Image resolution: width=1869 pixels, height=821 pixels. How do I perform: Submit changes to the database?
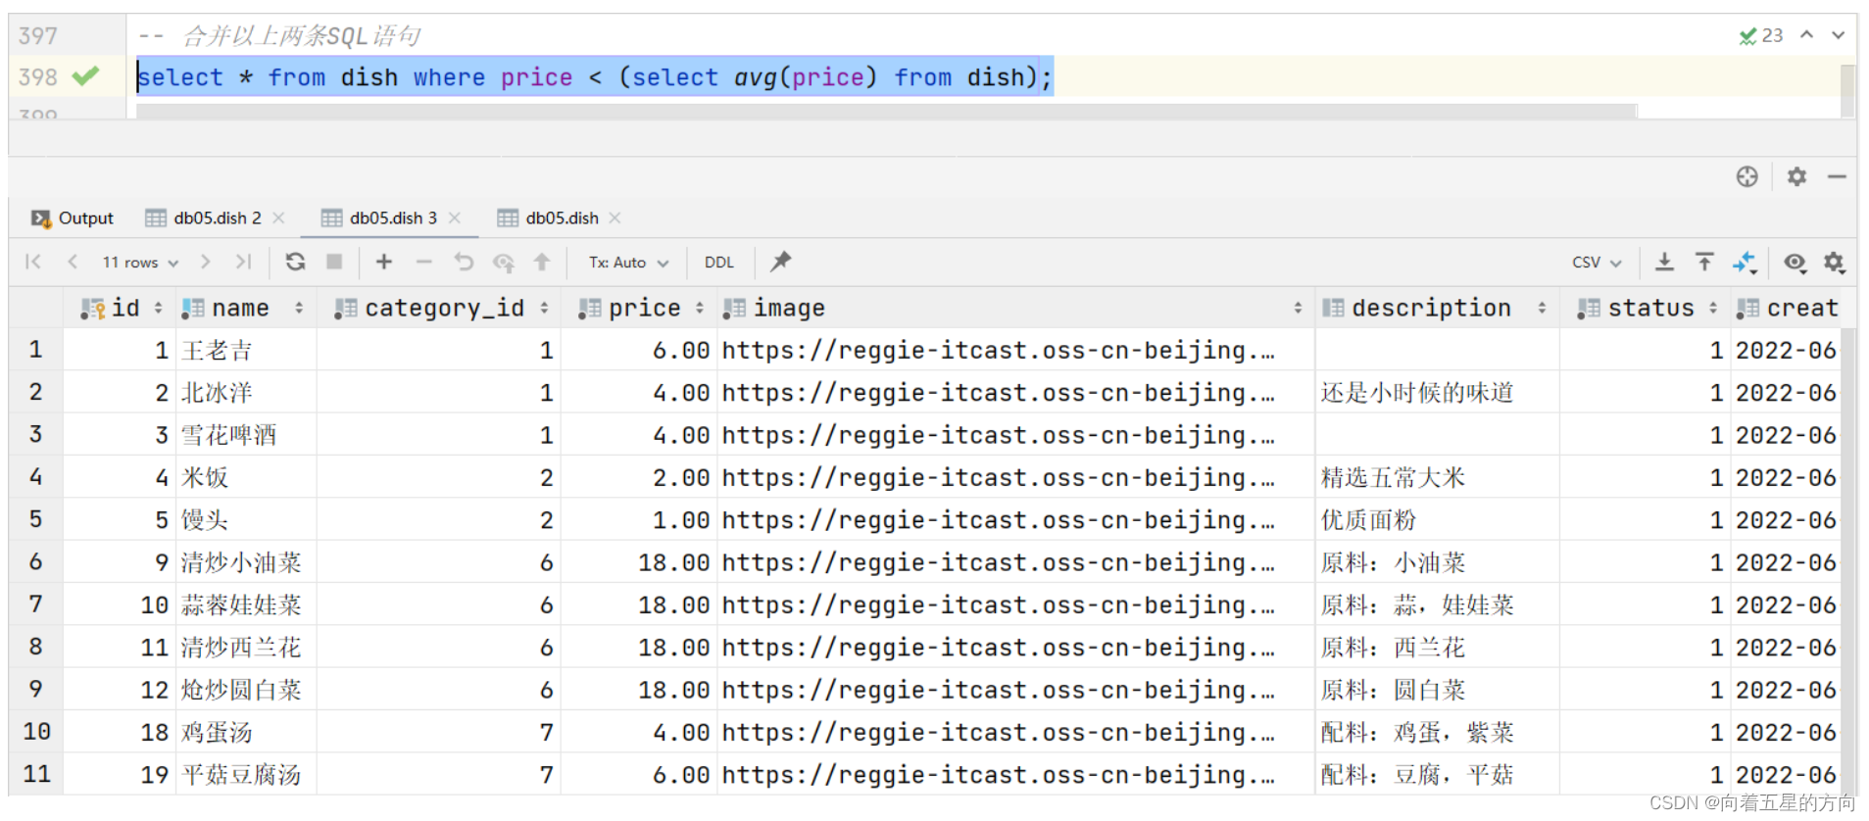point(542,262)
